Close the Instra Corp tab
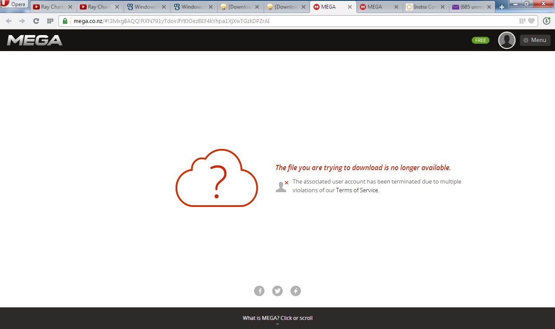 click(x=443, y=7)
